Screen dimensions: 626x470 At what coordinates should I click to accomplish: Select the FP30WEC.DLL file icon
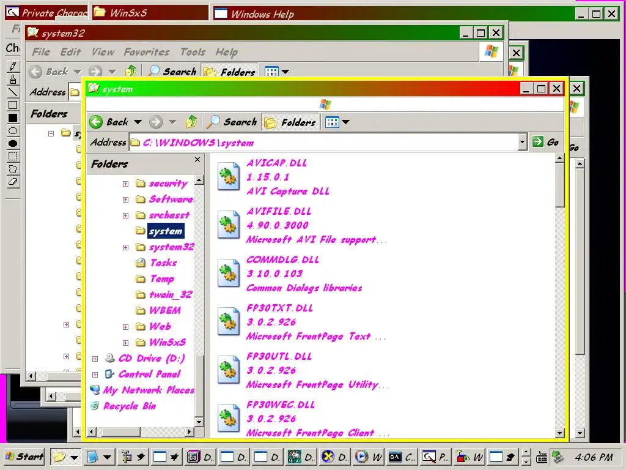(x=229, y=418)
